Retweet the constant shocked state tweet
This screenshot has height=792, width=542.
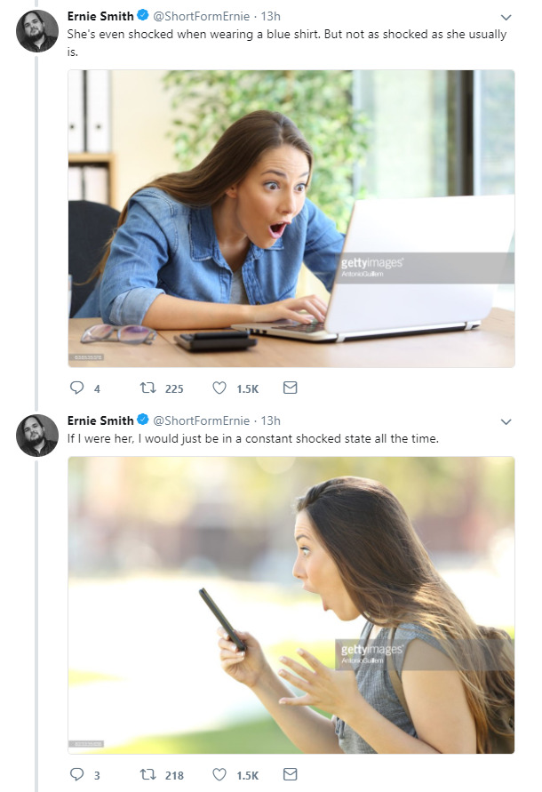coord(147,774)
